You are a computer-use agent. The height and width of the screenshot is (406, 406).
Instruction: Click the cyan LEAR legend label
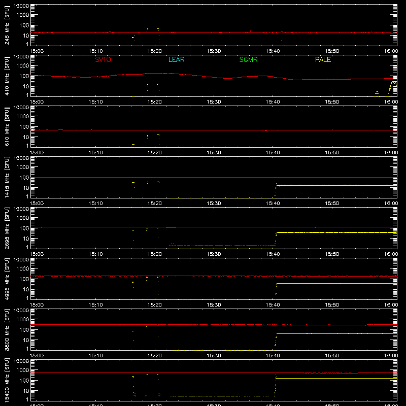coord(176,59)
